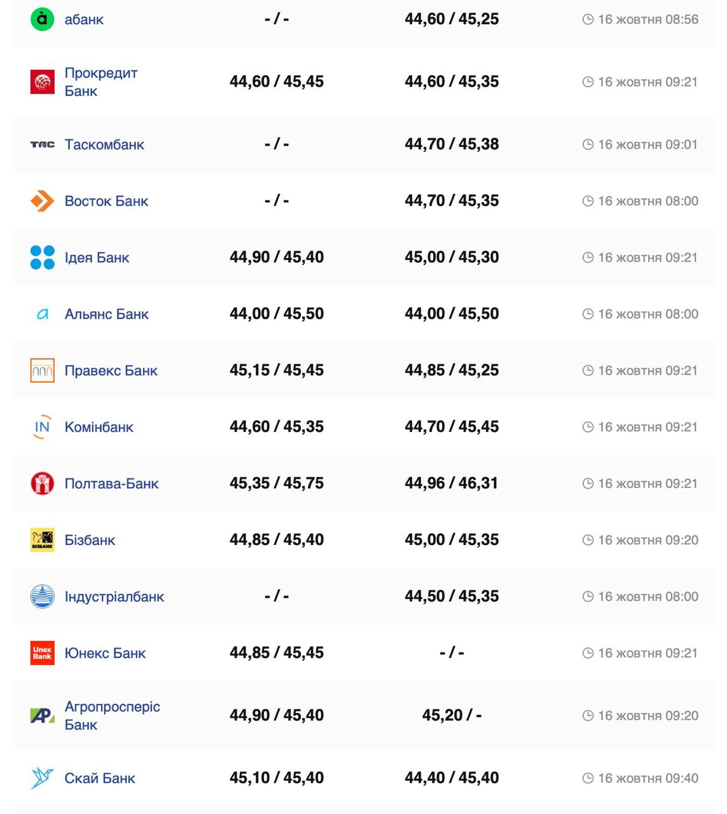727x814 pixels.
Task: Open the Агропросперіс Банк link
Action: coord(112,715)
